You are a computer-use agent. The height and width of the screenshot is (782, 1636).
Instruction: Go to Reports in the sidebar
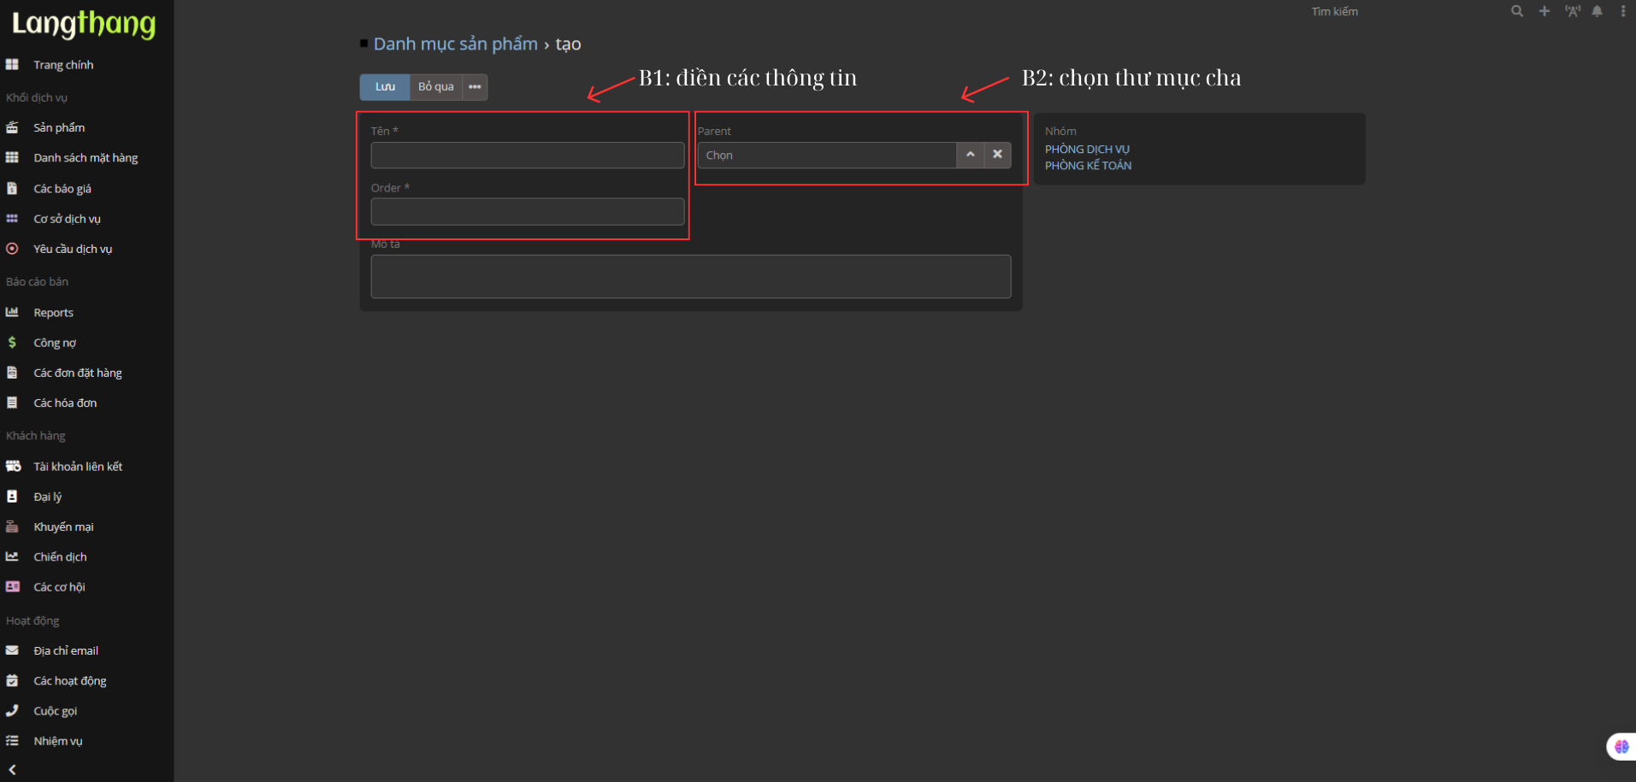point(53,313)
